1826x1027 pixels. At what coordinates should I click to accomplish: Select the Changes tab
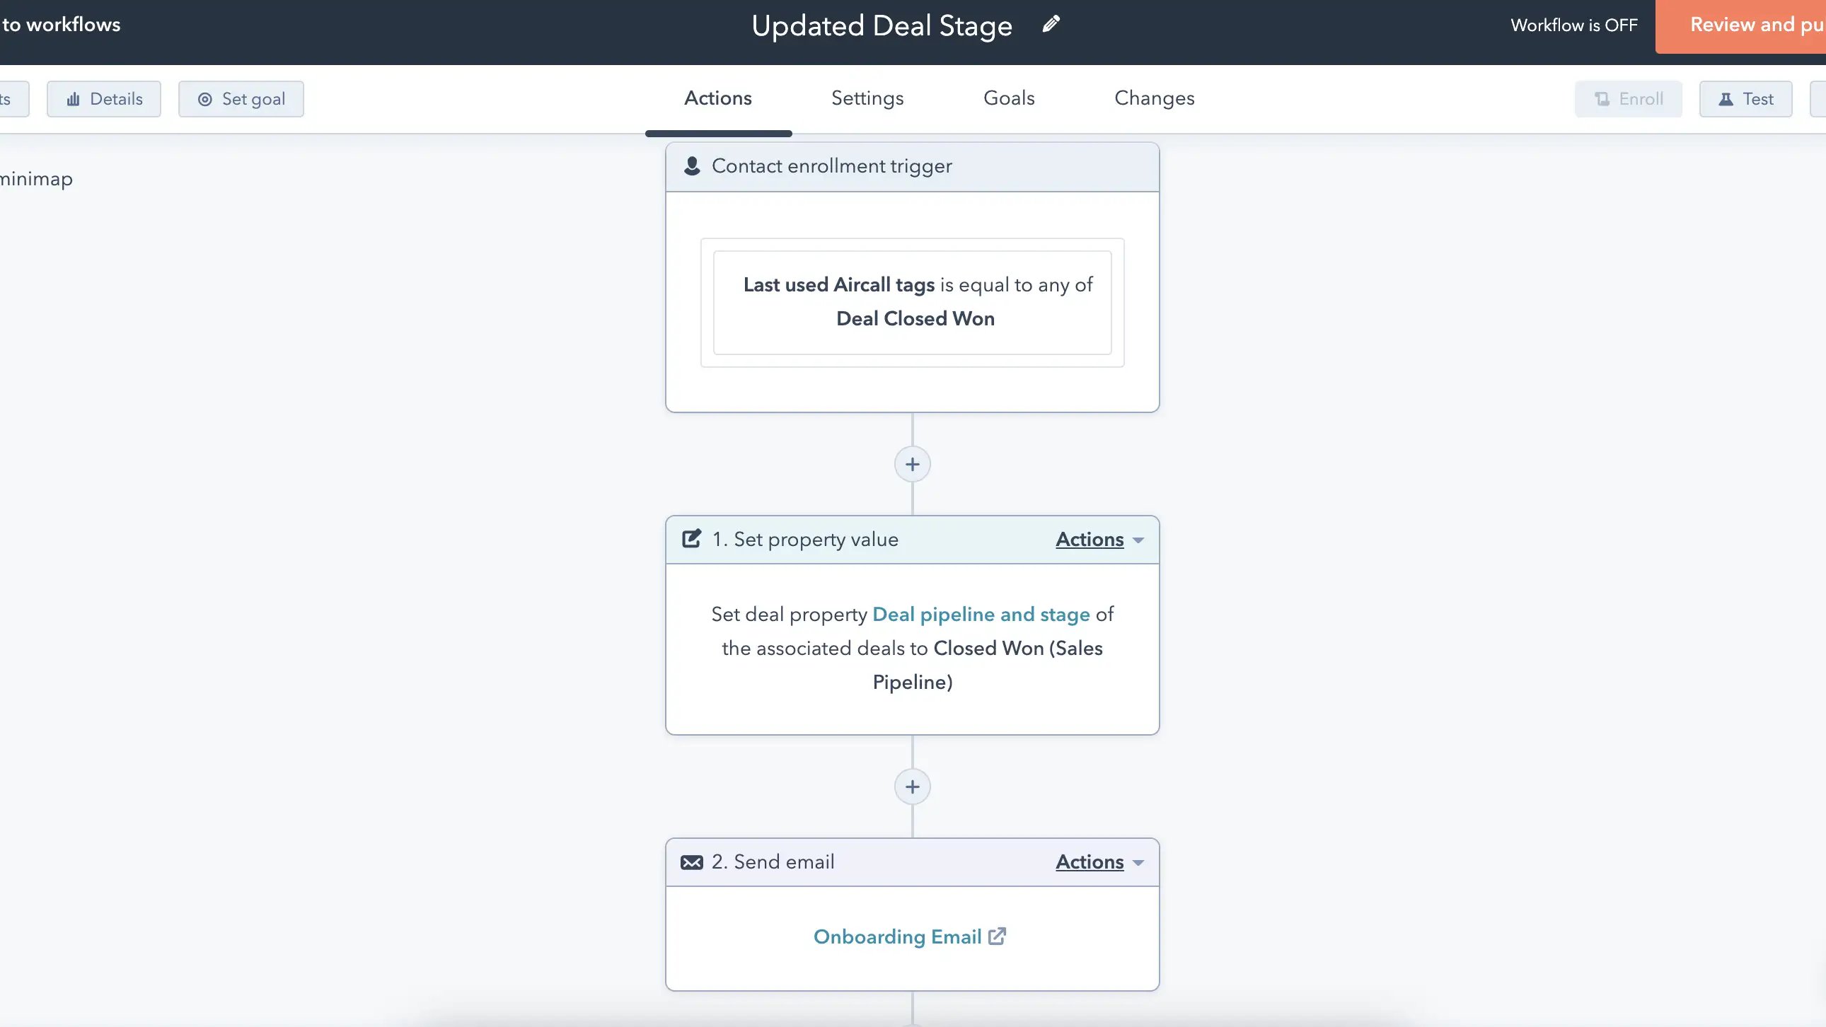point(1154,98)
